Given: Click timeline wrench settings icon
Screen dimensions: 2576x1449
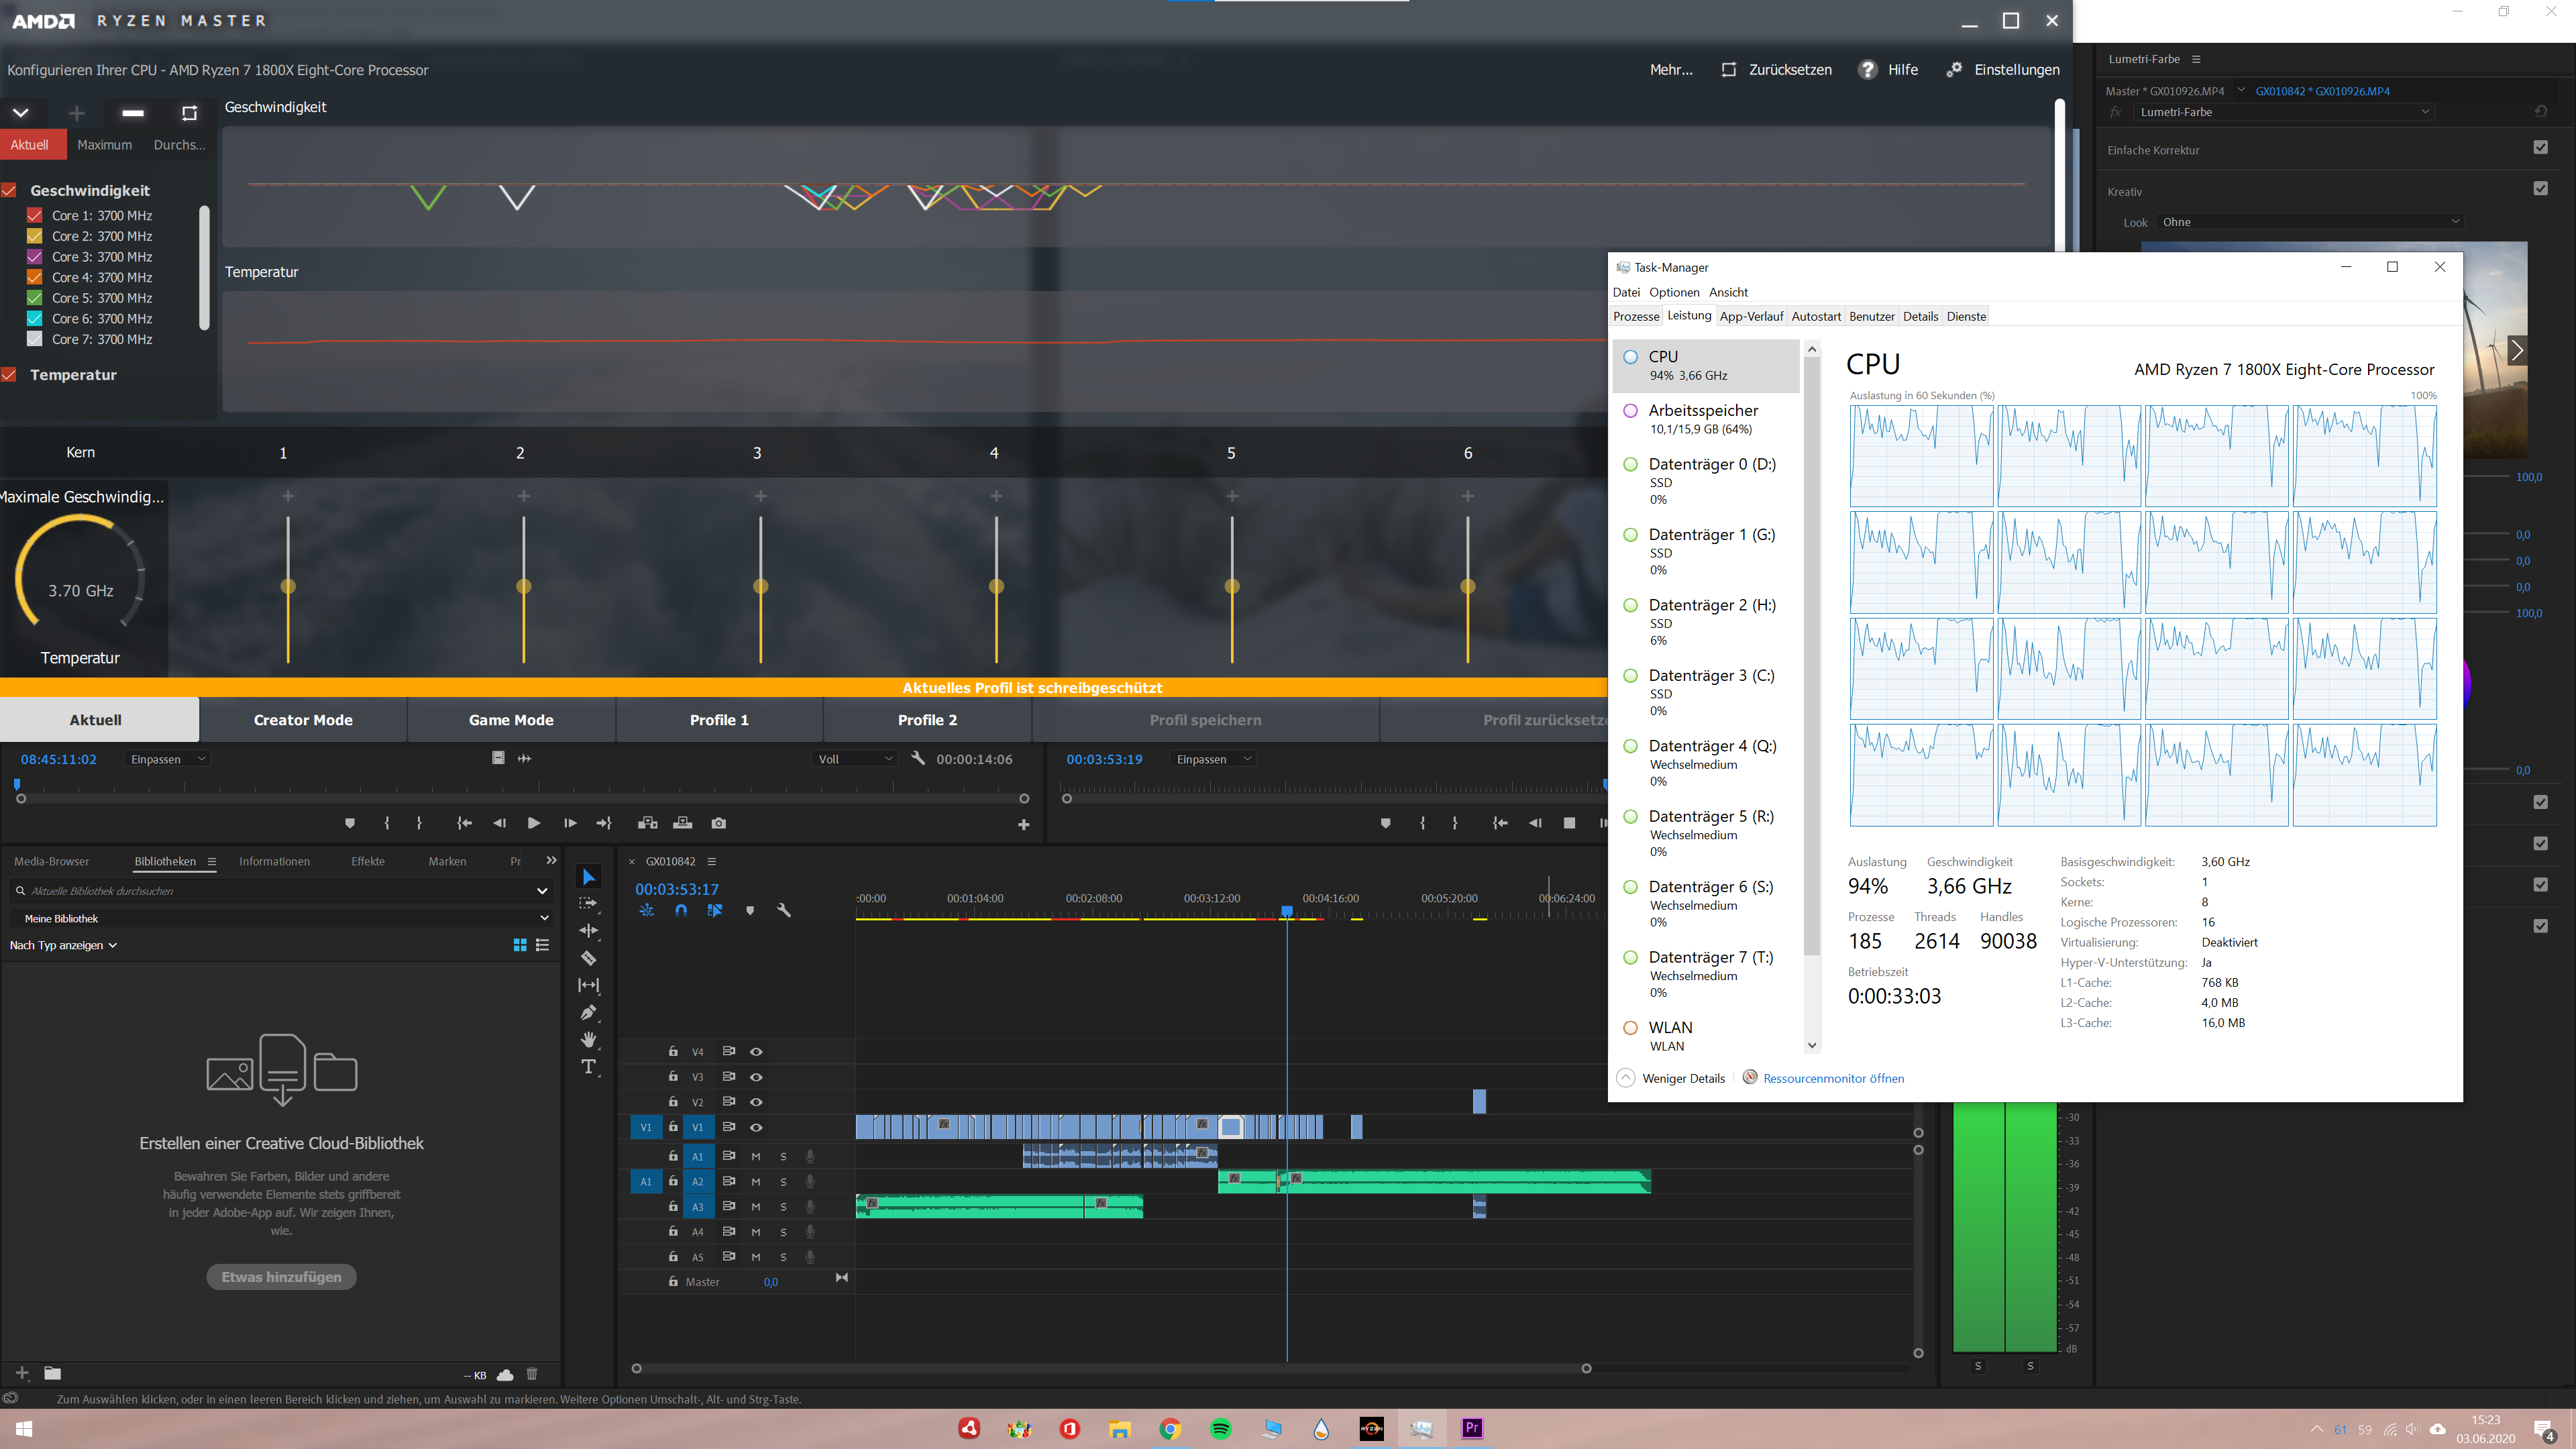Looking at the screenshot, I should (784, 910).
